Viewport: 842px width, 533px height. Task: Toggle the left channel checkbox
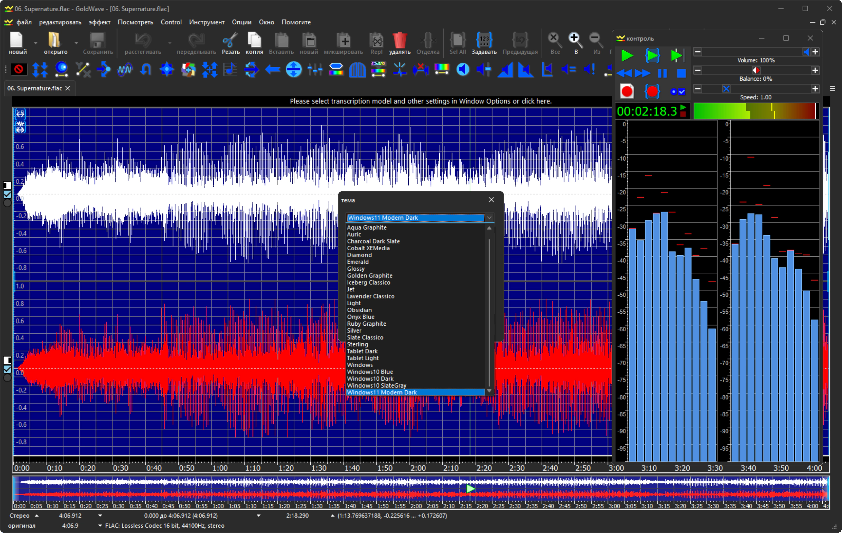coord(7,194)
